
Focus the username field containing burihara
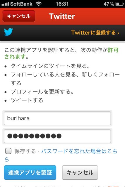[x=57, y=118]
